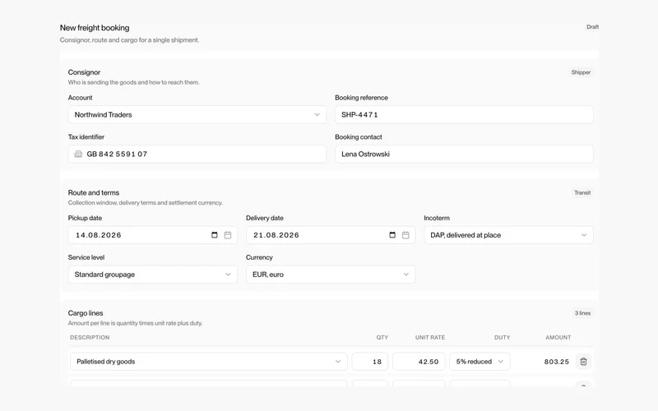Open the Service level dropdown
The height and width of the screenshot is (411, 658).
coord(153,275)
